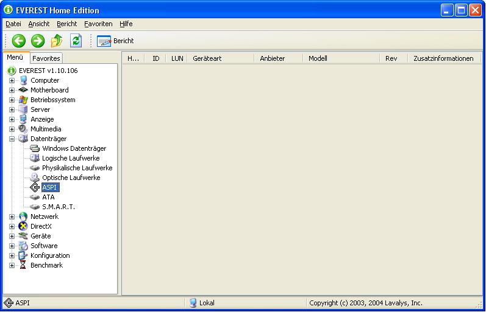Click the green Back arrow button
Viewport: 486px width, 312px height.
[x=18, y=41]
